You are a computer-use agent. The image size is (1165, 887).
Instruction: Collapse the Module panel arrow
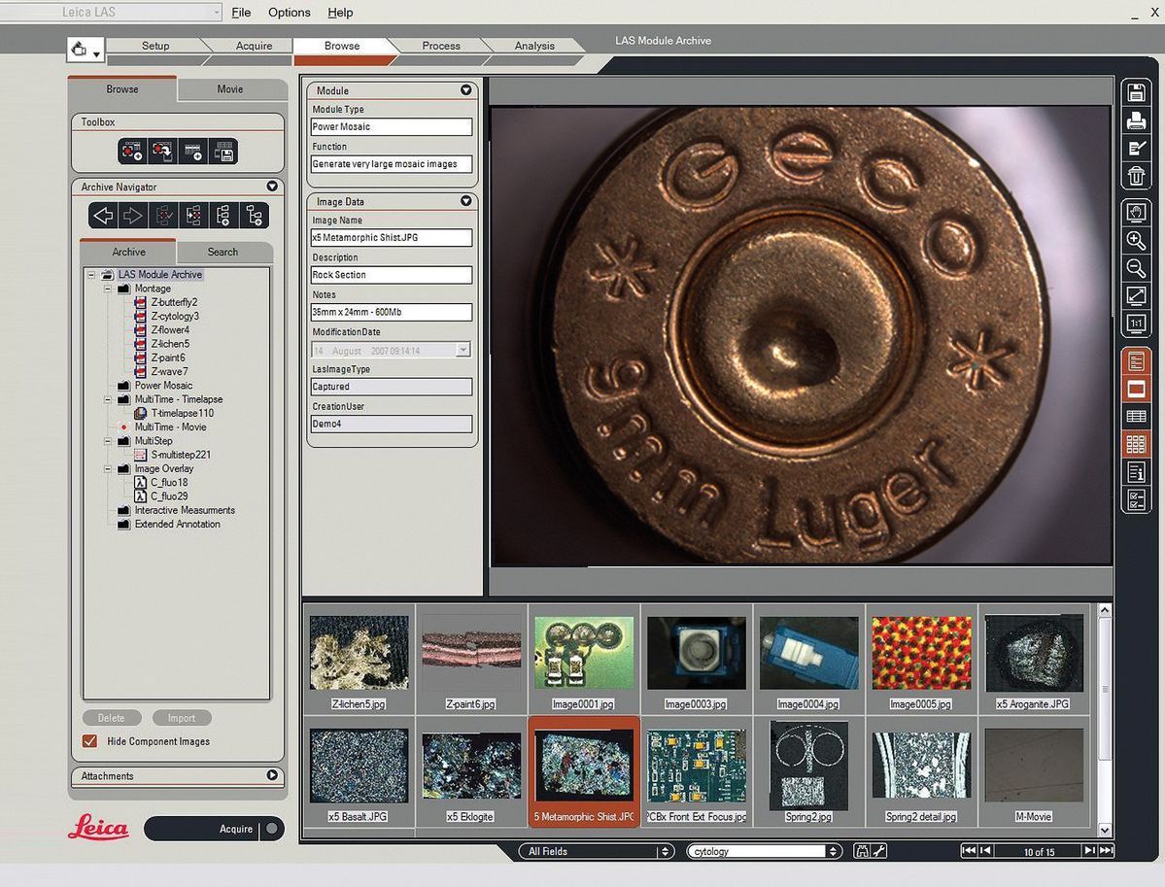[465, 90]
